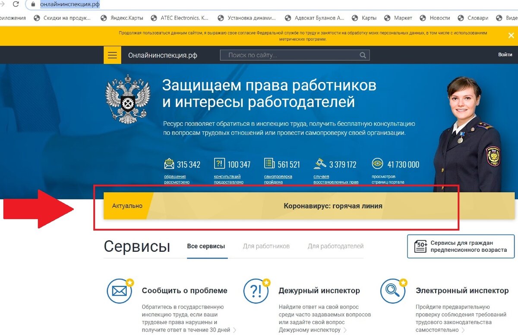The height and width of the screenshot is (335, 518).
Task: Click the chevron after 'самостоятельно'
Action: click(x=463, y=330)
